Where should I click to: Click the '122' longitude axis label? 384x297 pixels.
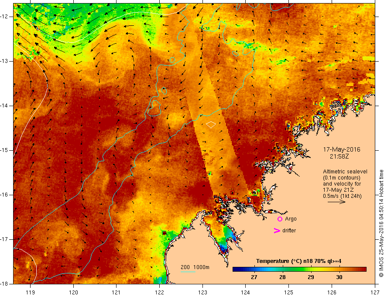point(159,292)
